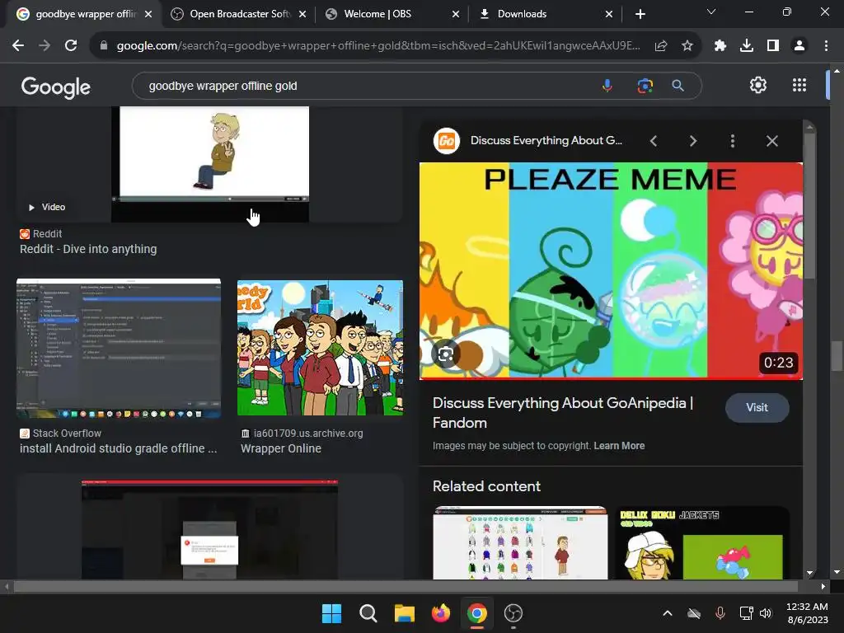Click the Chrome address bar URL

coord(377,46)
